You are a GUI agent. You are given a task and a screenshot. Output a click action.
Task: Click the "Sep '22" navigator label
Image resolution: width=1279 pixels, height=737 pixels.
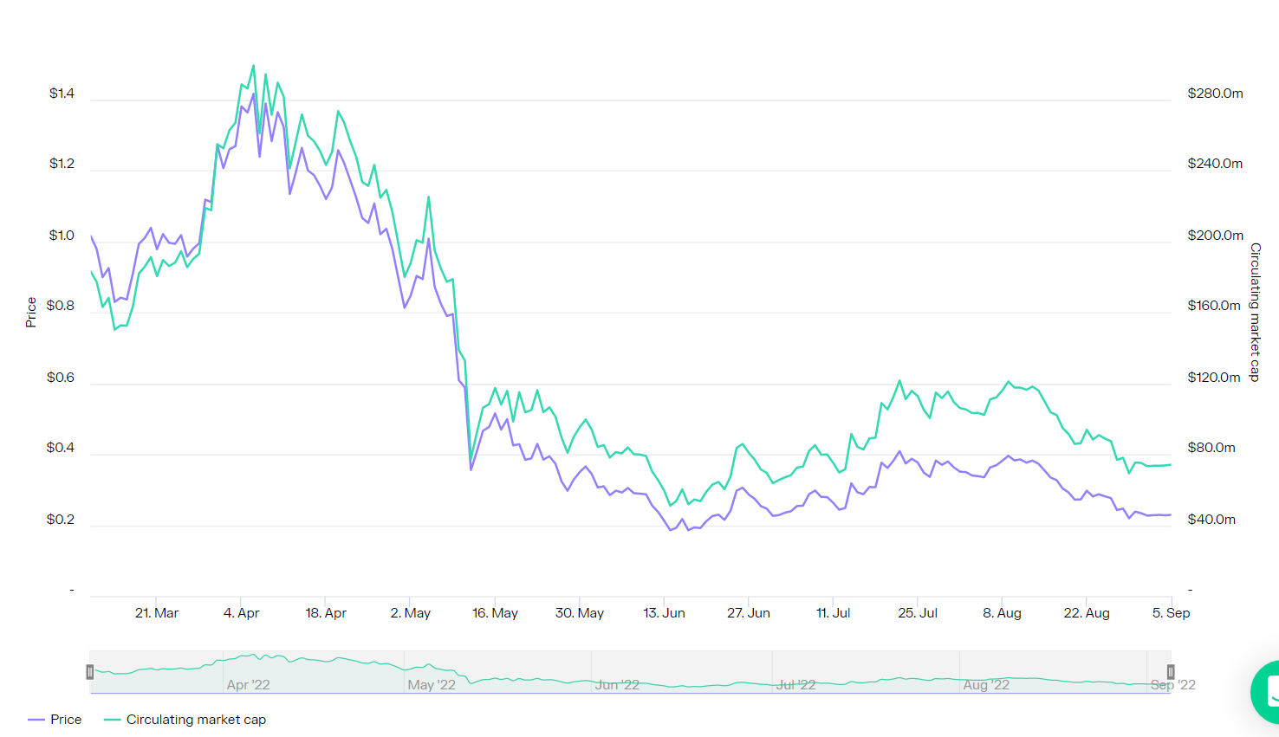click(1173, 685)
